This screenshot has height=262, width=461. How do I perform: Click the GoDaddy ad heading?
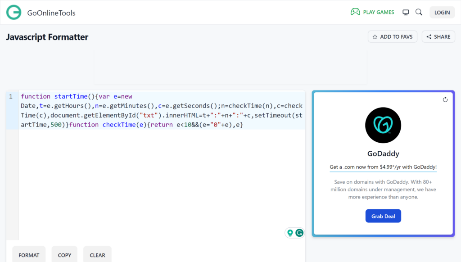[383, 154]
